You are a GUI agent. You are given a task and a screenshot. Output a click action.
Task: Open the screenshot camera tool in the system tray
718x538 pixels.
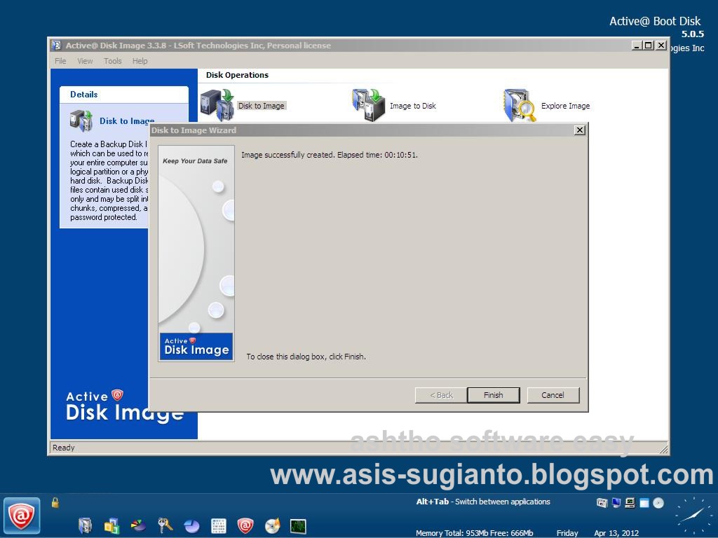602,502
